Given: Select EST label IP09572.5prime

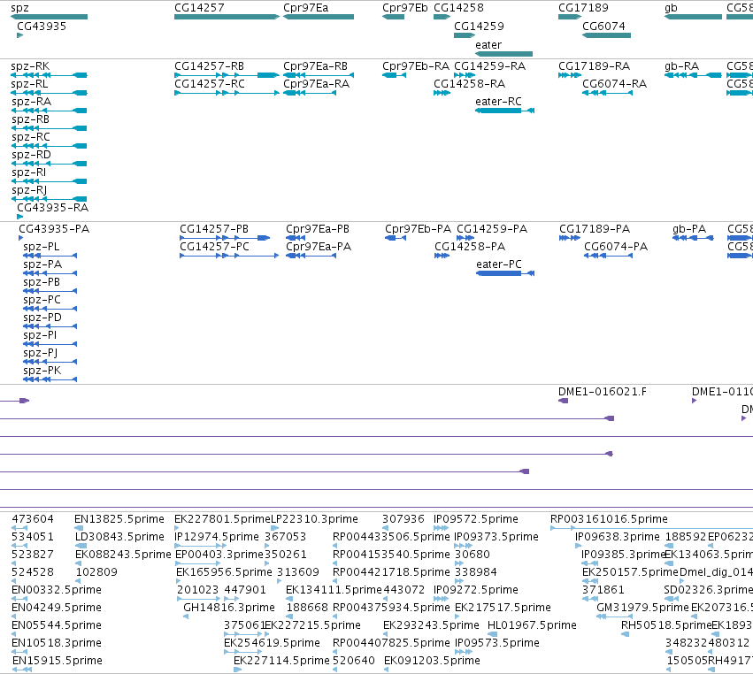Looking at the screenshot, I should (476, 519).
